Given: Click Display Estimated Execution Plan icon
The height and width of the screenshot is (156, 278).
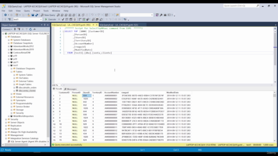Looking at the screenshot, I should click(x=67, y=19).
